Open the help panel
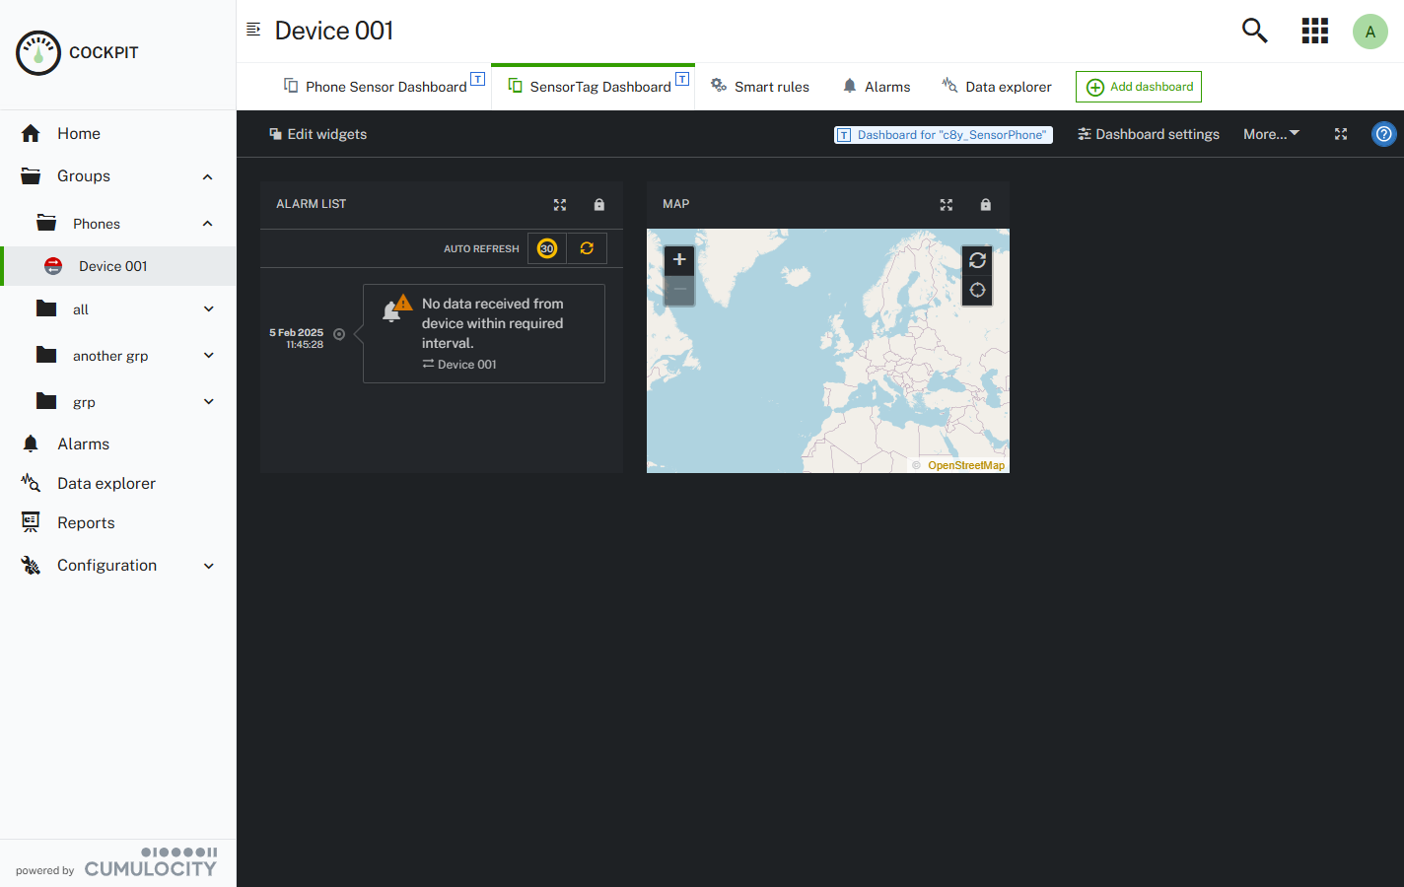Viewport: 1404px width, 887px height. click(1383, 133)
